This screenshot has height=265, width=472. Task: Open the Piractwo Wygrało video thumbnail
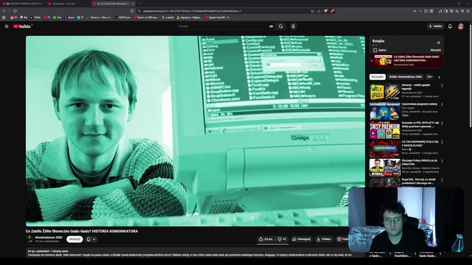coord(385,167)
